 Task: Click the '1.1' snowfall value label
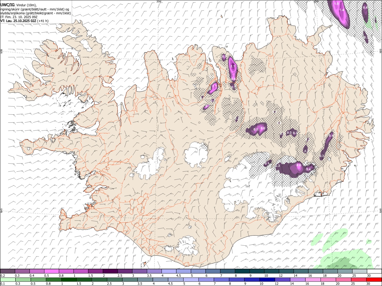pos(215,86)
